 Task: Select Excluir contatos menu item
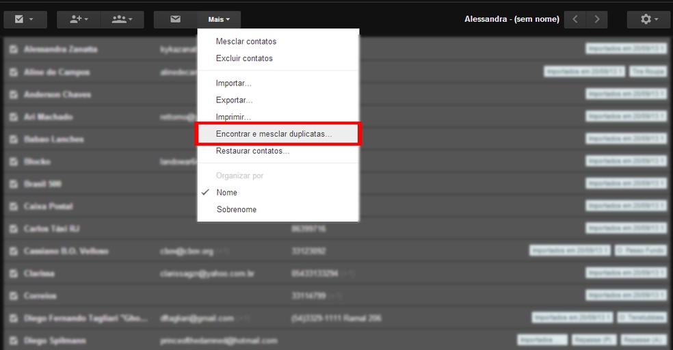pos(278,58)
